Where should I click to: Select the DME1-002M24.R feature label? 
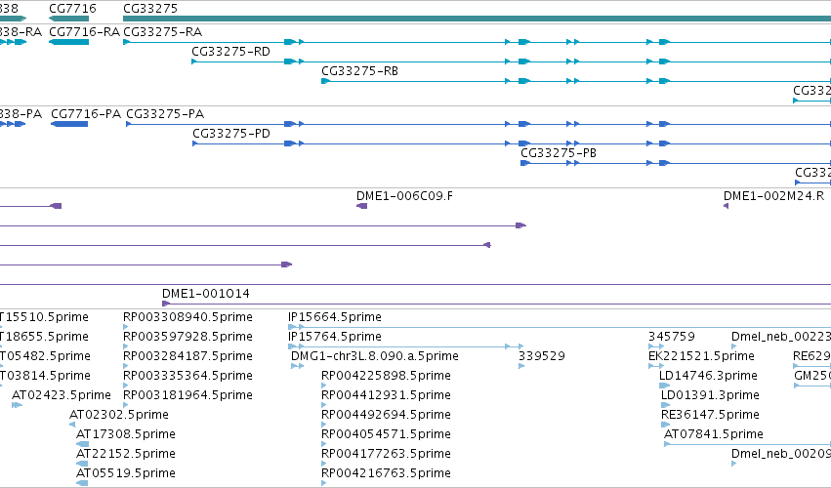tap(773, 196)
